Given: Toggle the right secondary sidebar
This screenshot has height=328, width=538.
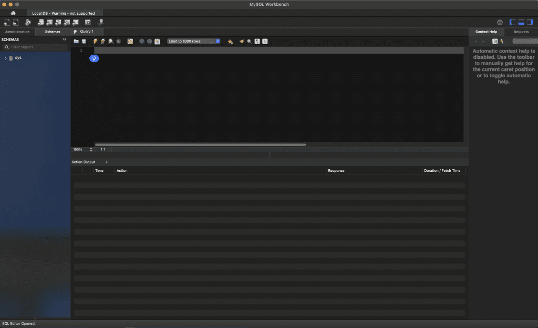Looking at the screenshot, I should click(530, 22).
